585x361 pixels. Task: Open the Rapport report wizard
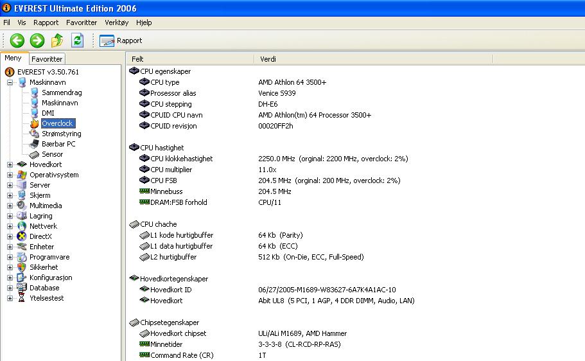pyautogui.click(x=121, y=40)
